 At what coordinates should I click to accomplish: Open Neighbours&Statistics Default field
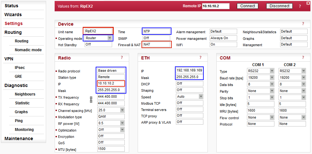coord(294,32)
